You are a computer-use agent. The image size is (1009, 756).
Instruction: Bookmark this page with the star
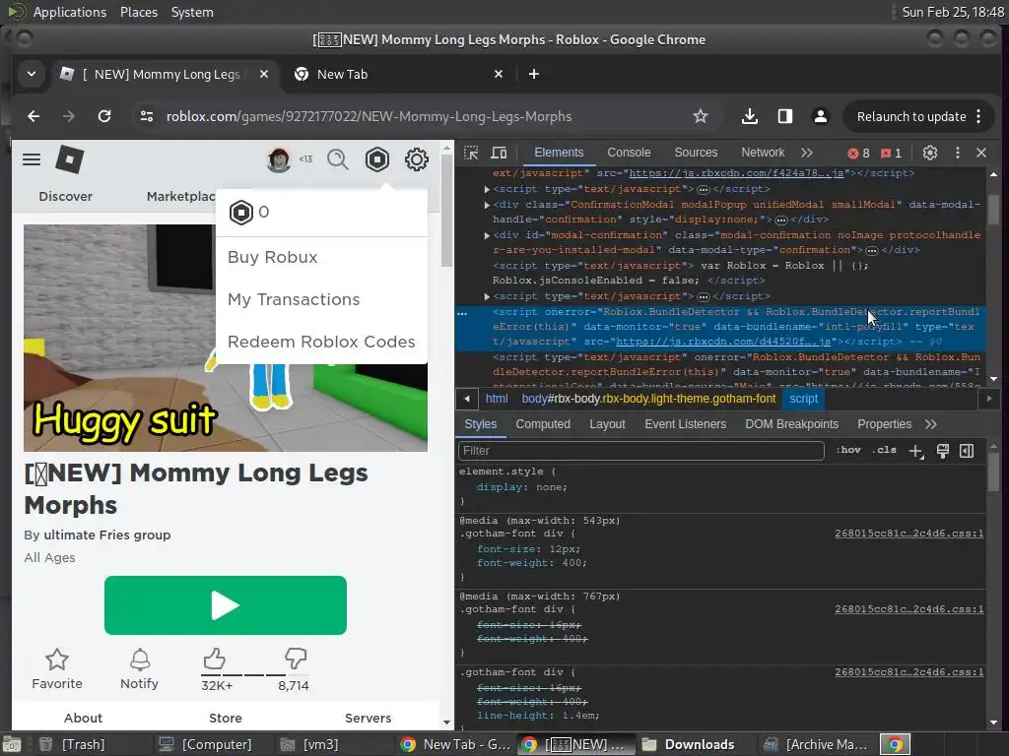[x=701, y=116]
